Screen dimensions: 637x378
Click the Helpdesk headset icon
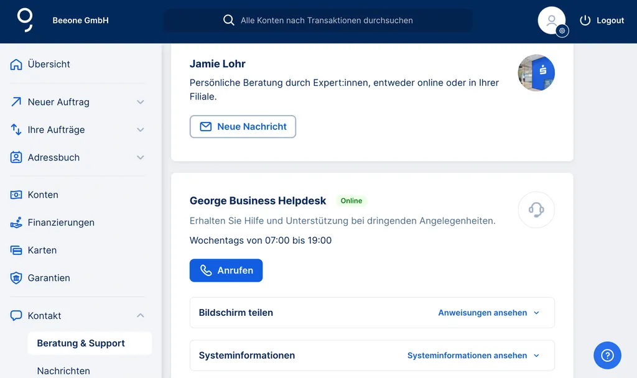(x=536, y=210)
